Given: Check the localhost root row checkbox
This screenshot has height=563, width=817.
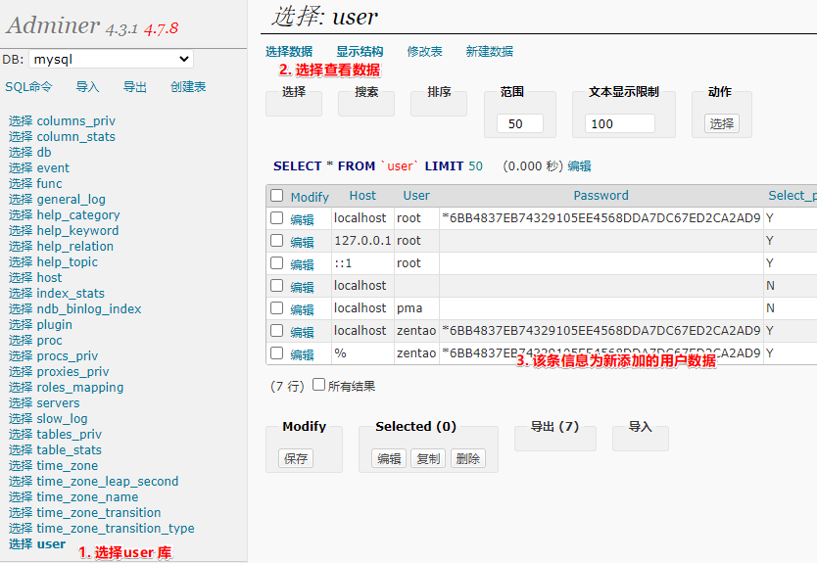Looking at the screenshot, I should pyautogui.click(x=276, y=217).
